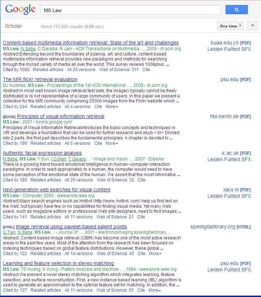The height and width of the screenshot is (297, 261).
Task: Open All 4 versions
Action: pyautogui.click(x=77, y=107)
